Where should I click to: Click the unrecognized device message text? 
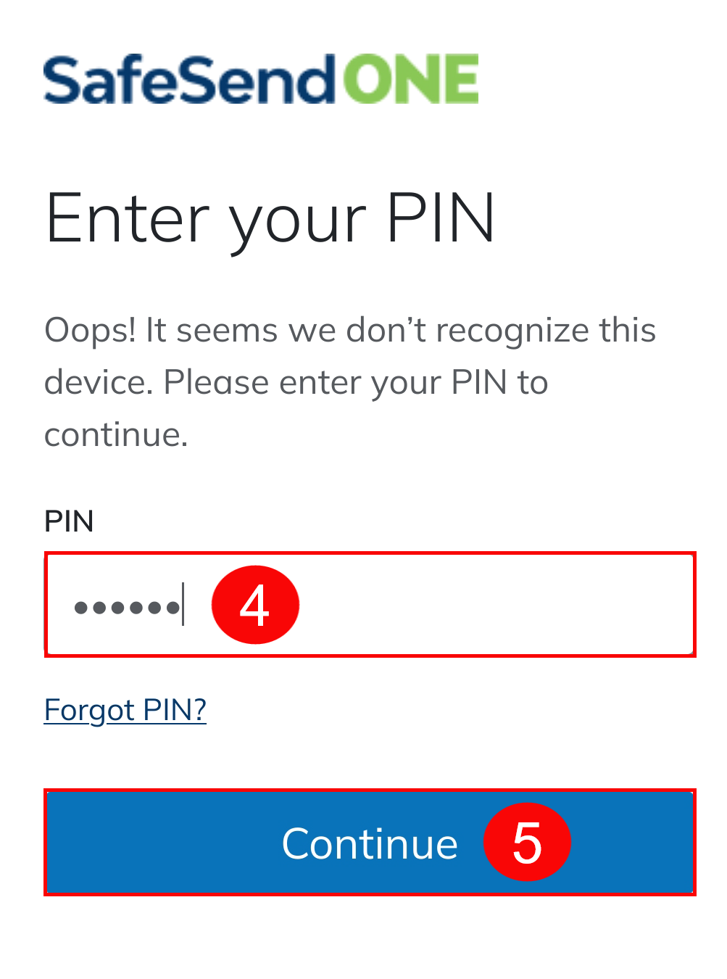coord(348,382)
